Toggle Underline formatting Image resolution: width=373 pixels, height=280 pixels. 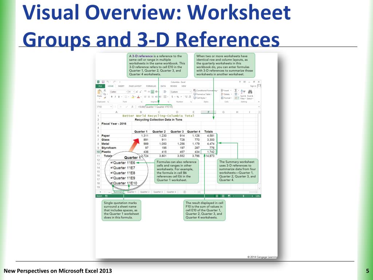tap(119, 97)
